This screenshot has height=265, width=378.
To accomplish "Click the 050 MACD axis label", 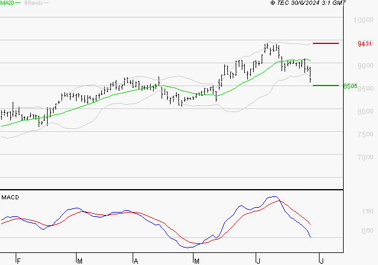I will (368, 231).
